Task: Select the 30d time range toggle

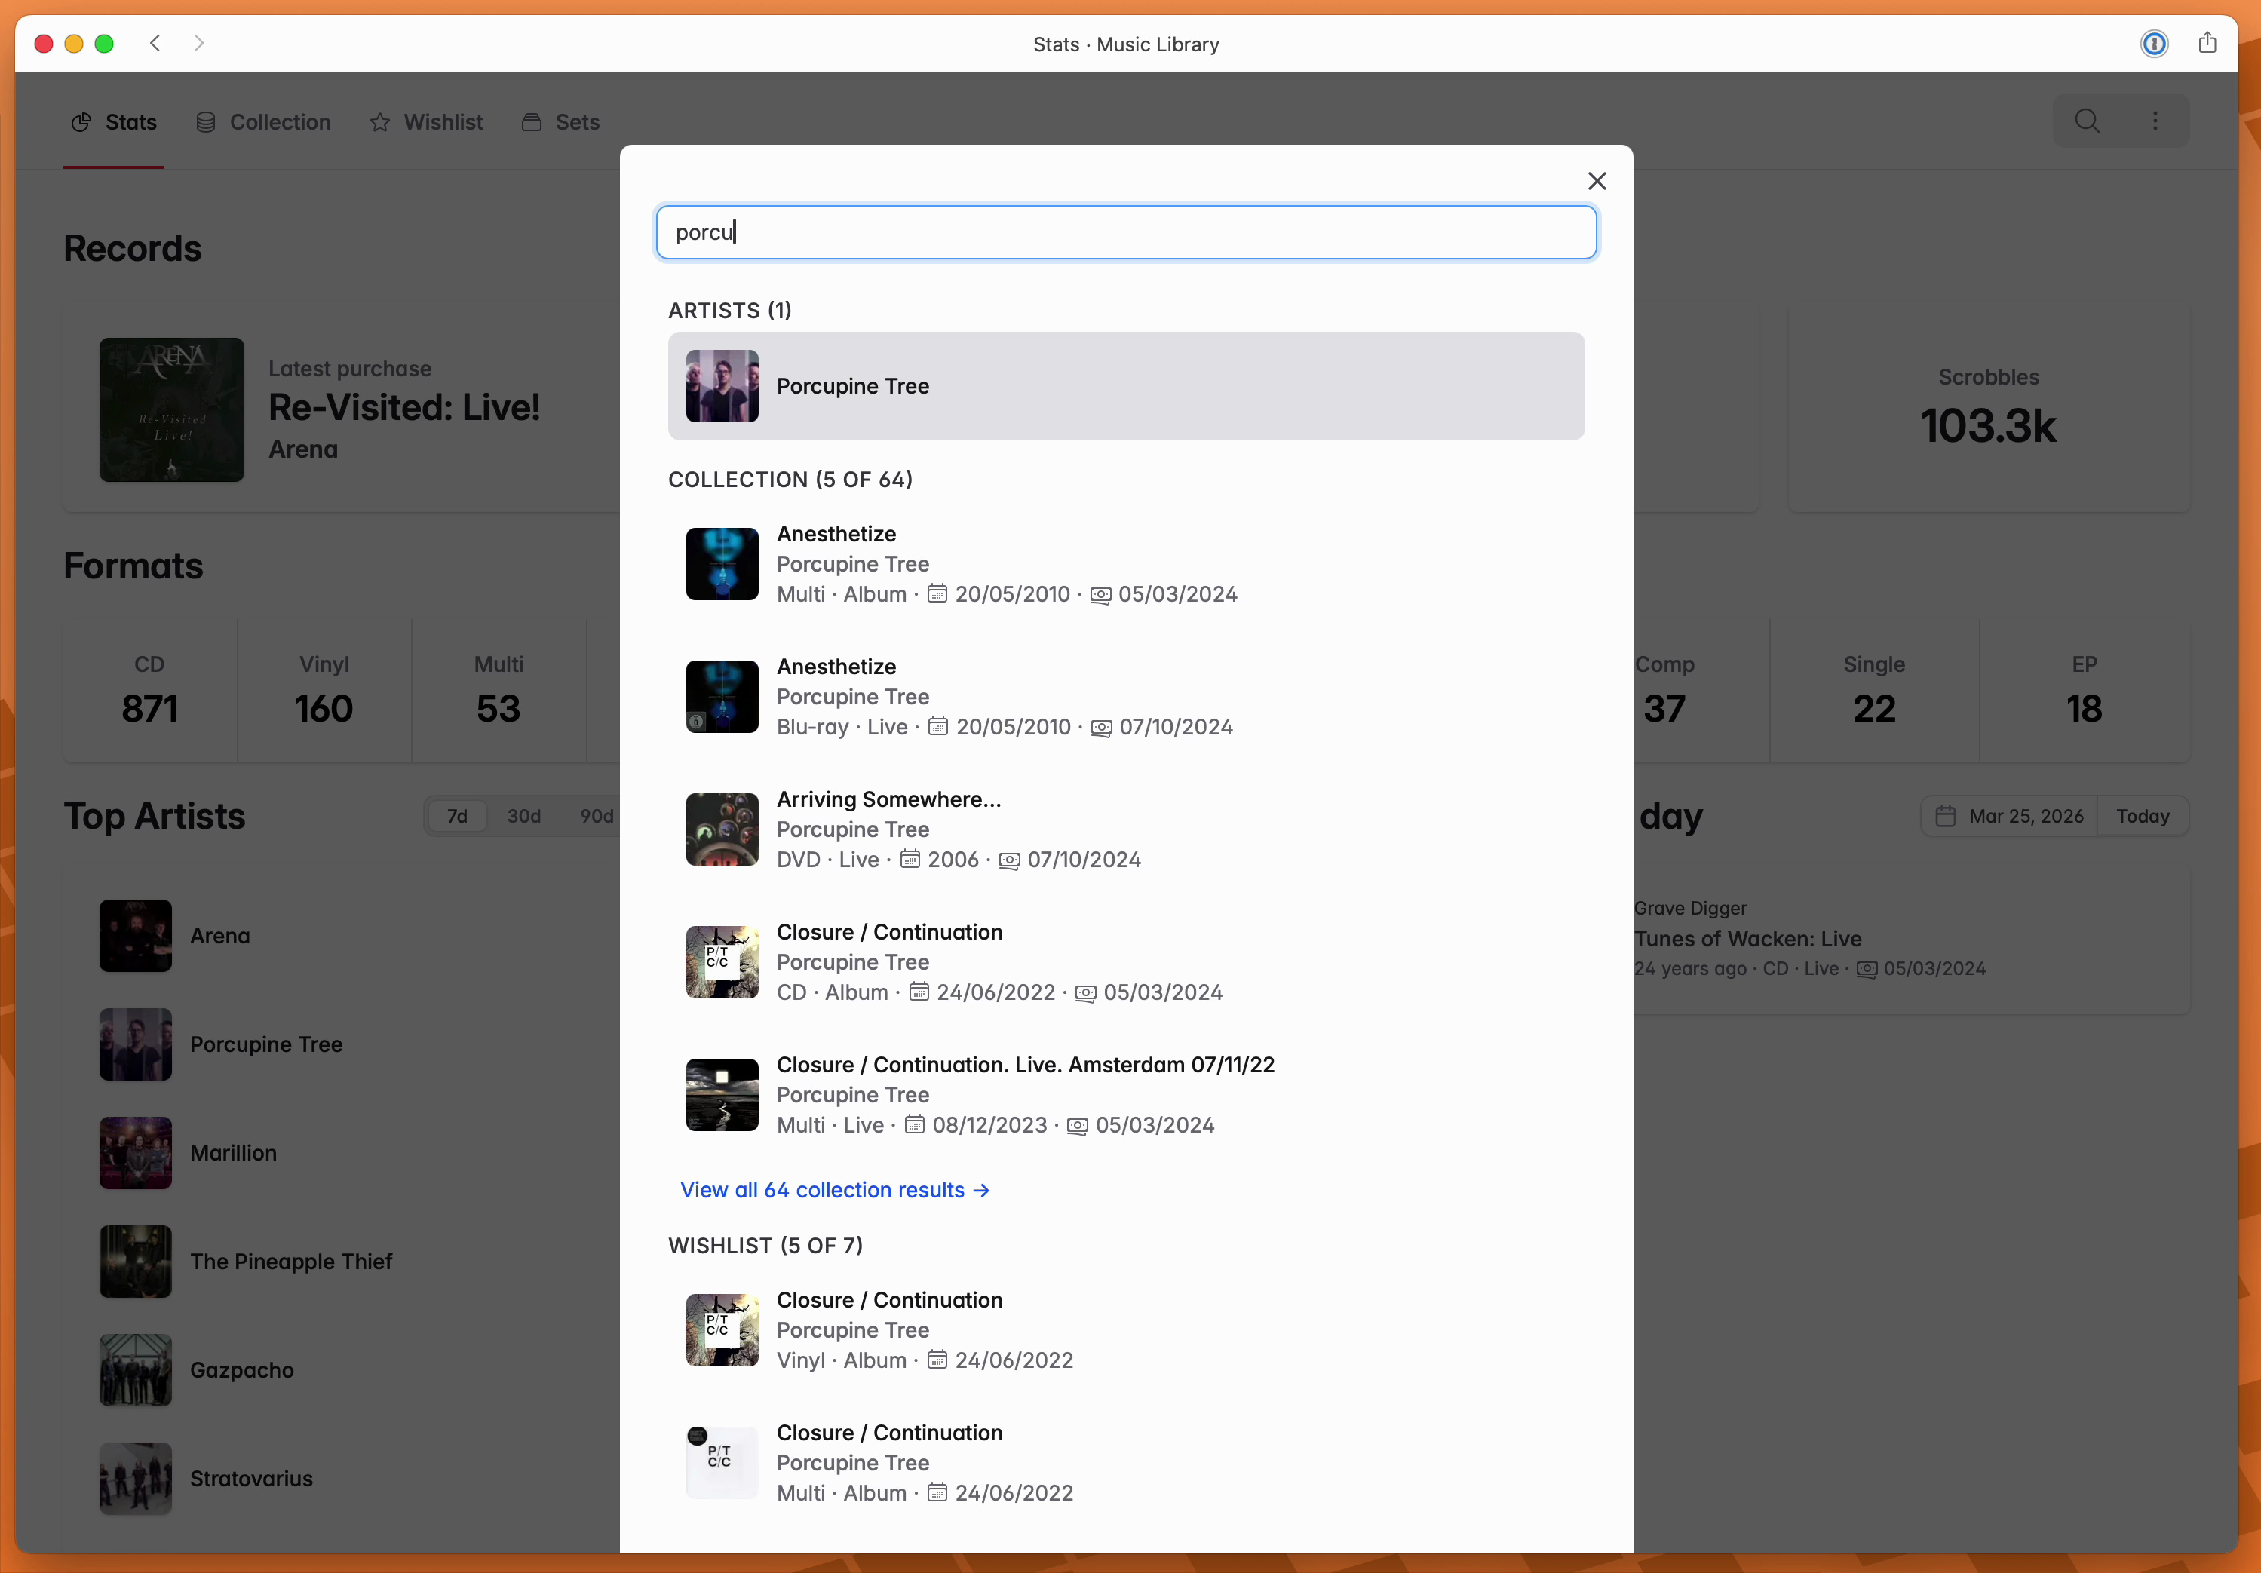Action: tap(524, 816)
